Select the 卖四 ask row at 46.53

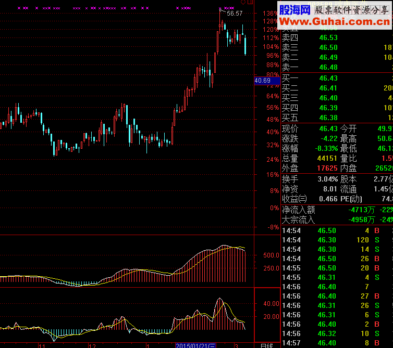(337, 38)
